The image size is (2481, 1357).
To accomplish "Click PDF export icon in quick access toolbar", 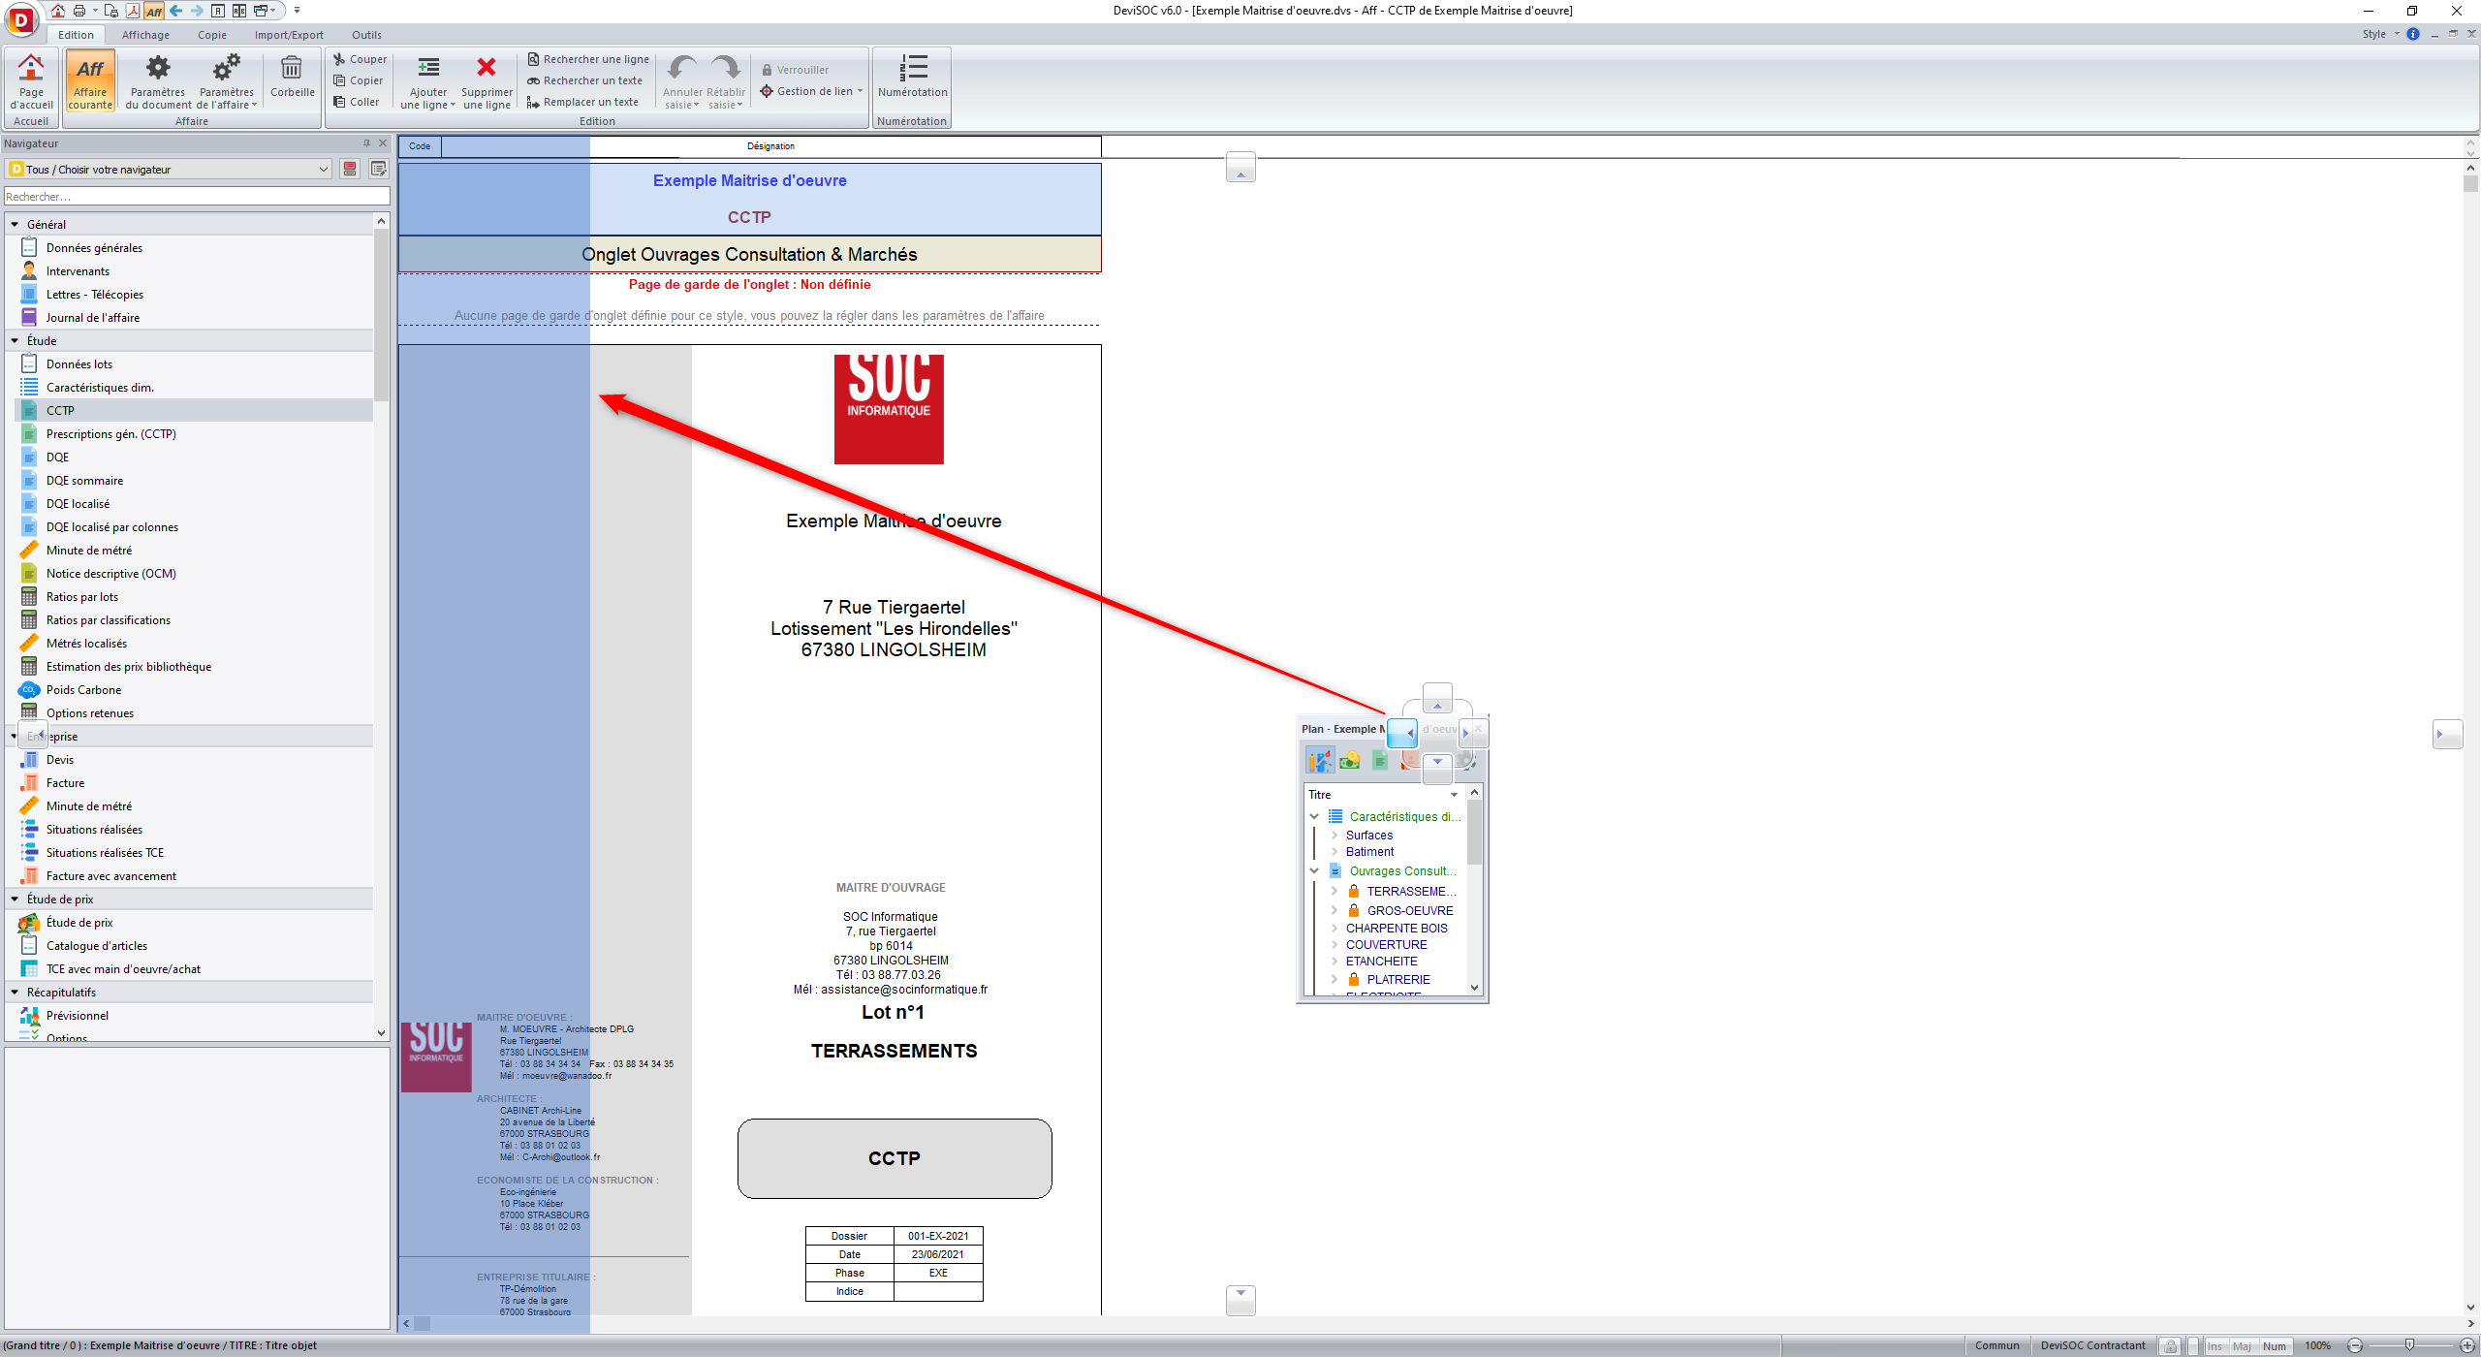I will pos(132,11).
